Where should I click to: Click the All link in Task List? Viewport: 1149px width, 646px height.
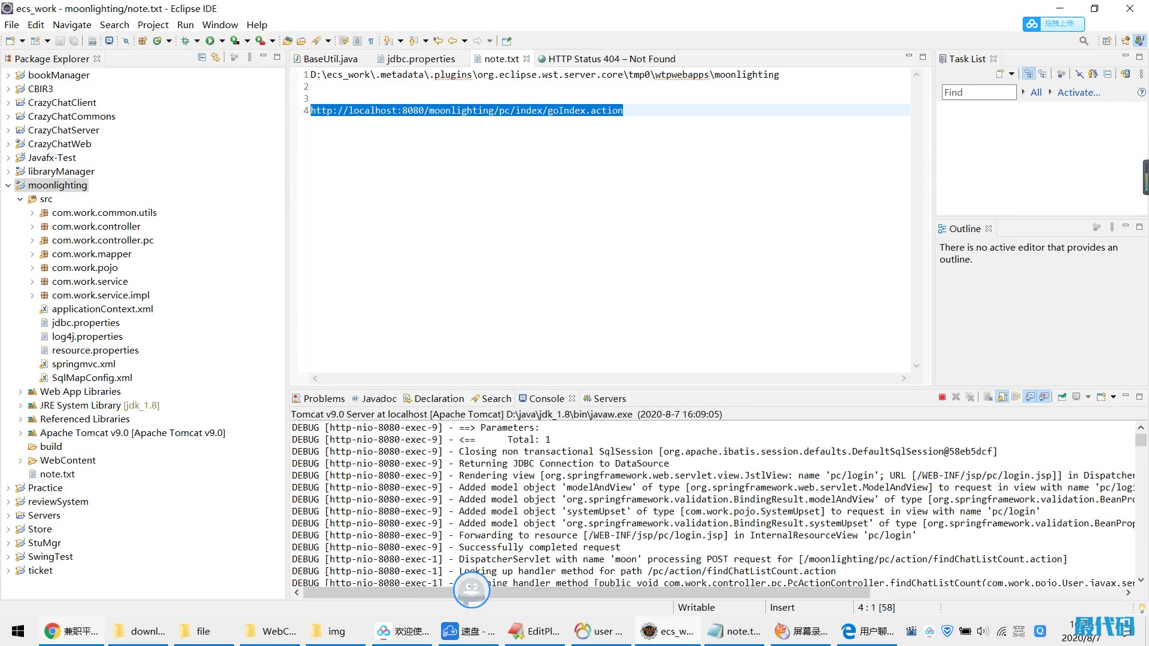1036,92
